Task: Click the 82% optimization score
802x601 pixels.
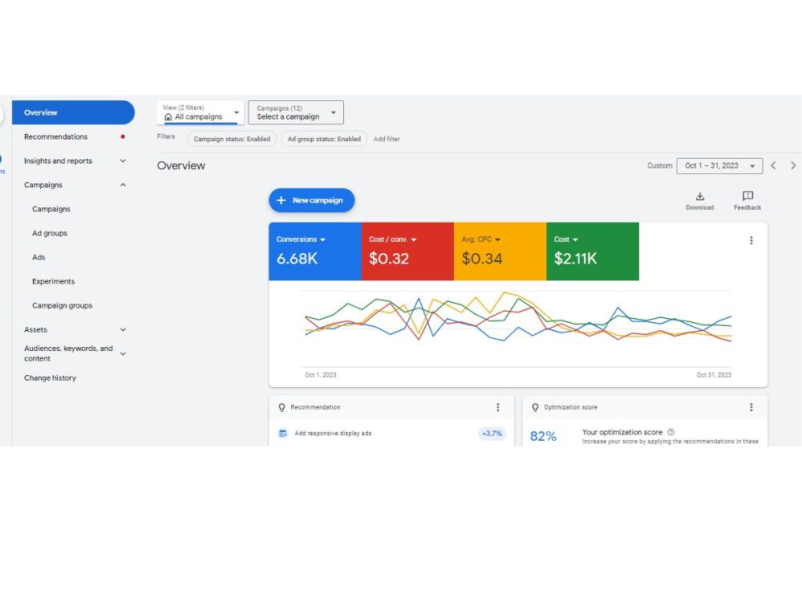Action: [543, 436]
